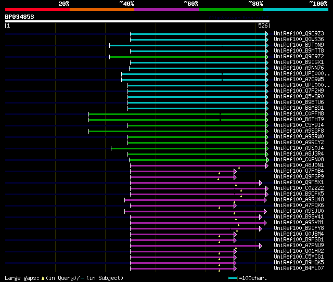Image resolution: width=333 pixels, height=282 pixels.
Task: Select the UniRef100_C5Y9I4 label
Action: click(x=299, y=125)
